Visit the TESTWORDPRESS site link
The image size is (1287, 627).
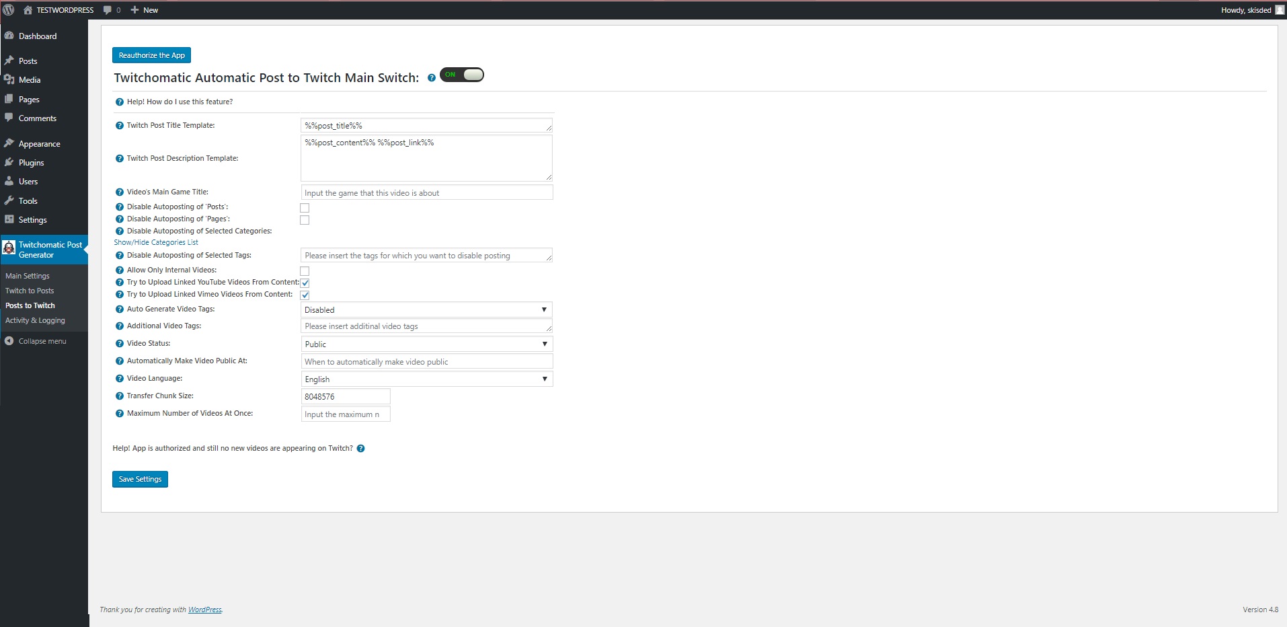(58, 10)
